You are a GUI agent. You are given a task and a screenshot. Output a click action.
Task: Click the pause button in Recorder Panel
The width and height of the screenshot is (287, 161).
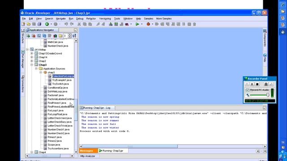(x=252, y=84)
